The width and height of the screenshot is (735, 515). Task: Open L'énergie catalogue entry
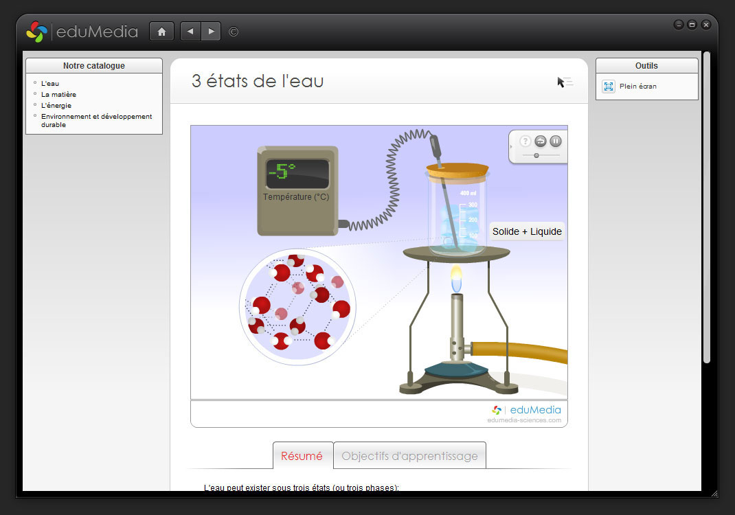click(56, 106)
